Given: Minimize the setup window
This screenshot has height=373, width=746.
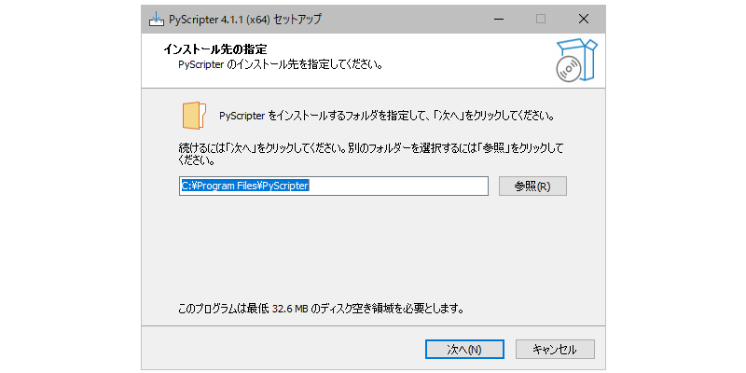Looking at the screenshot, I should [x=497, y=19].
